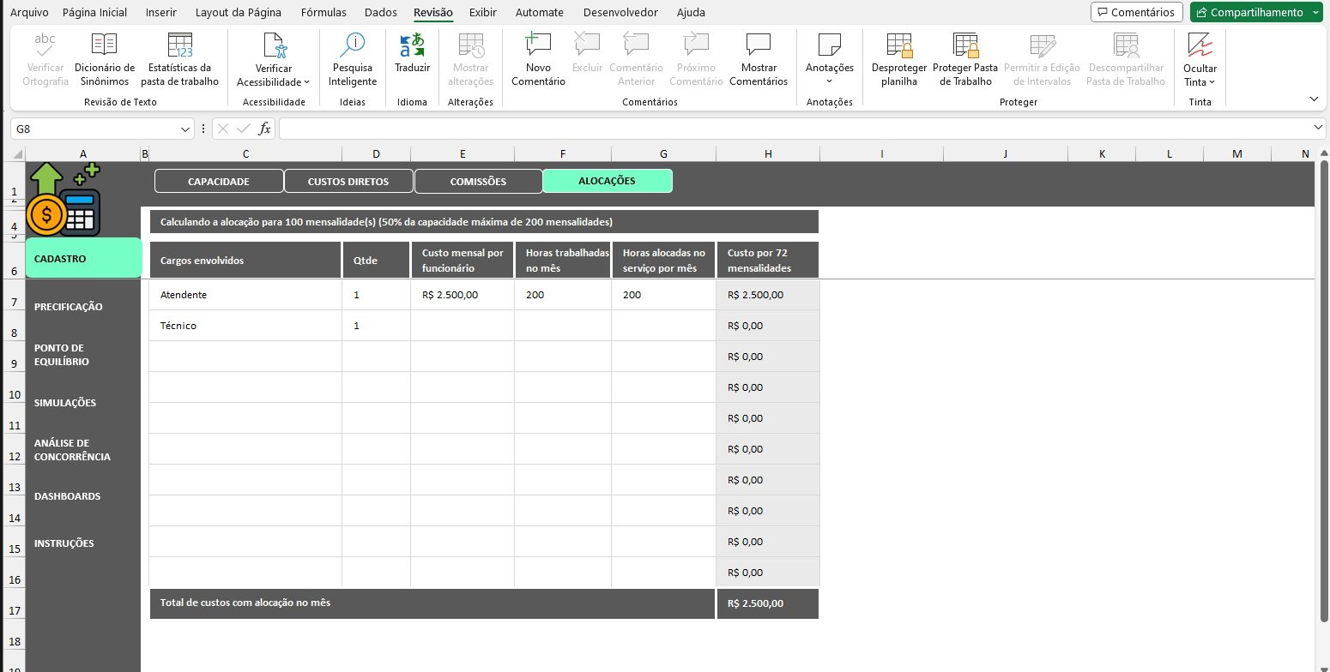Viewport: 1330px width, 672px height.
Task: Click Proteger Pasta de Trabalho
Action: 965,59
